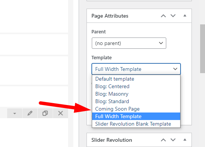Move Page Attributes panel down
Screen dimensions: 205x147
[x=173, y=16]
